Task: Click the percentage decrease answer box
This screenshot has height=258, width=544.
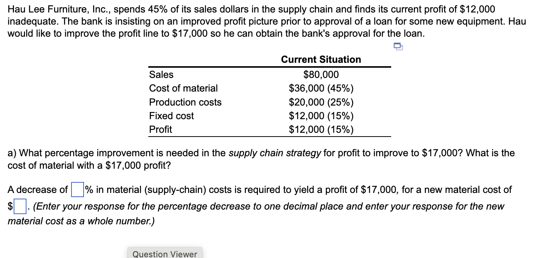Action: click(77, 190)
